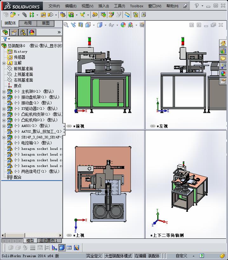The height and width of the screenshot is (260, 228).
Task: Switch to 运动算例 1 tab
Action: coord(50,240)
